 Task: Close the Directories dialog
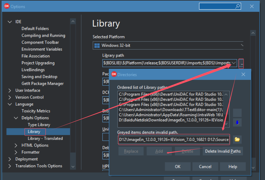[243, 74]
